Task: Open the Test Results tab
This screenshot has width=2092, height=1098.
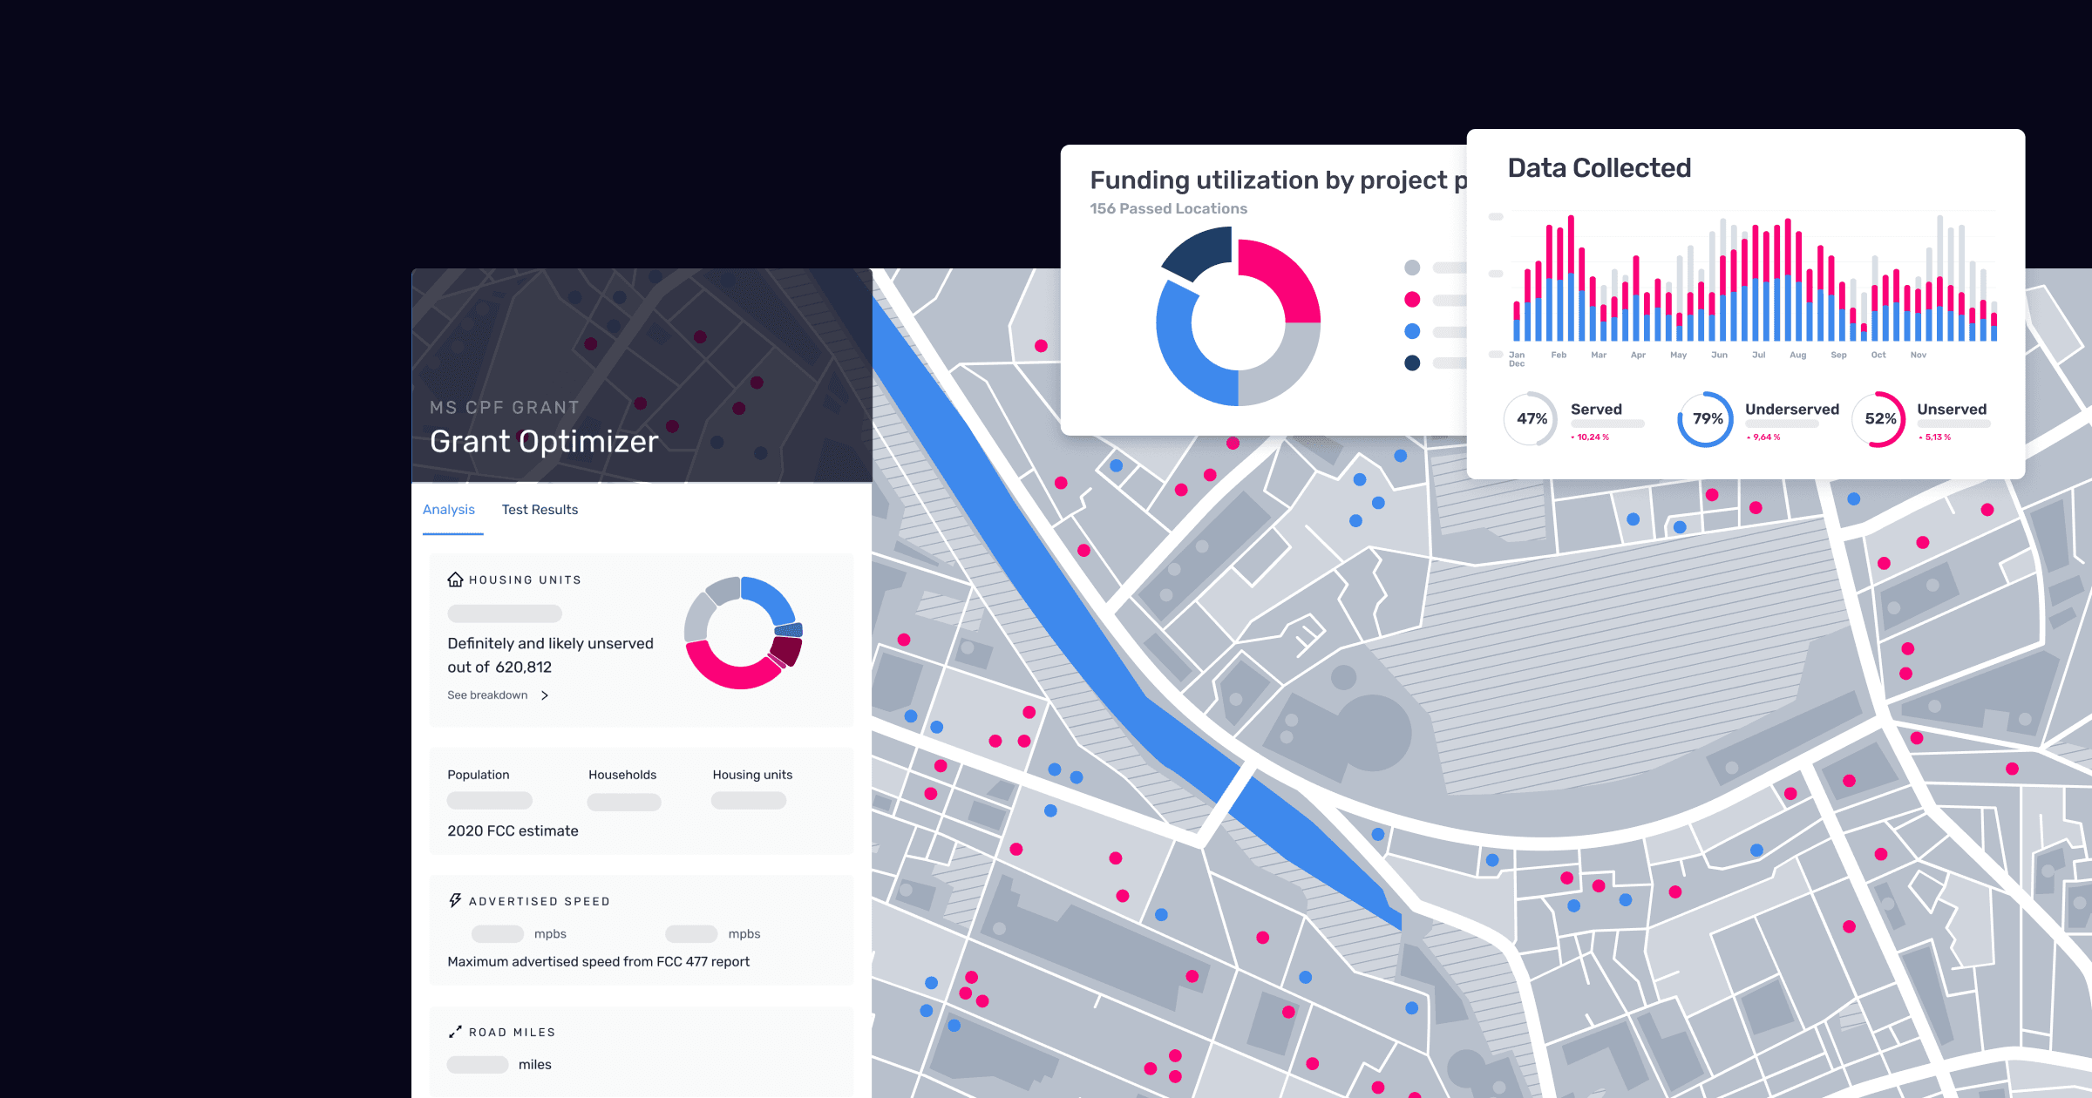Action: click(x=540, y=510)
